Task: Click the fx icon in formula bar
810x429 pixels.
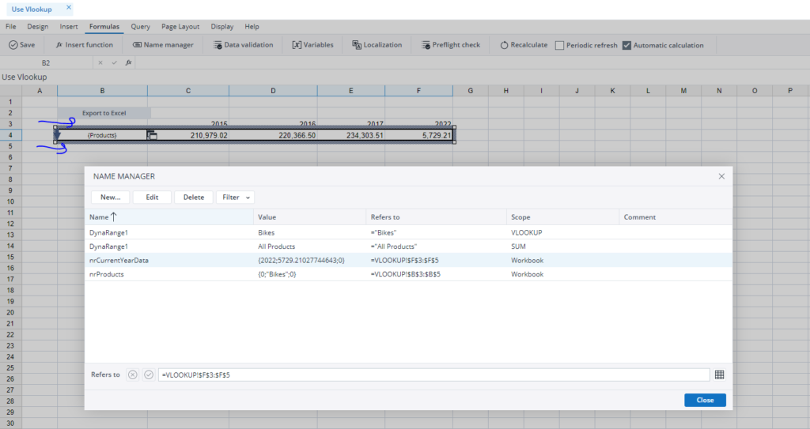Action: pos(129,62)
